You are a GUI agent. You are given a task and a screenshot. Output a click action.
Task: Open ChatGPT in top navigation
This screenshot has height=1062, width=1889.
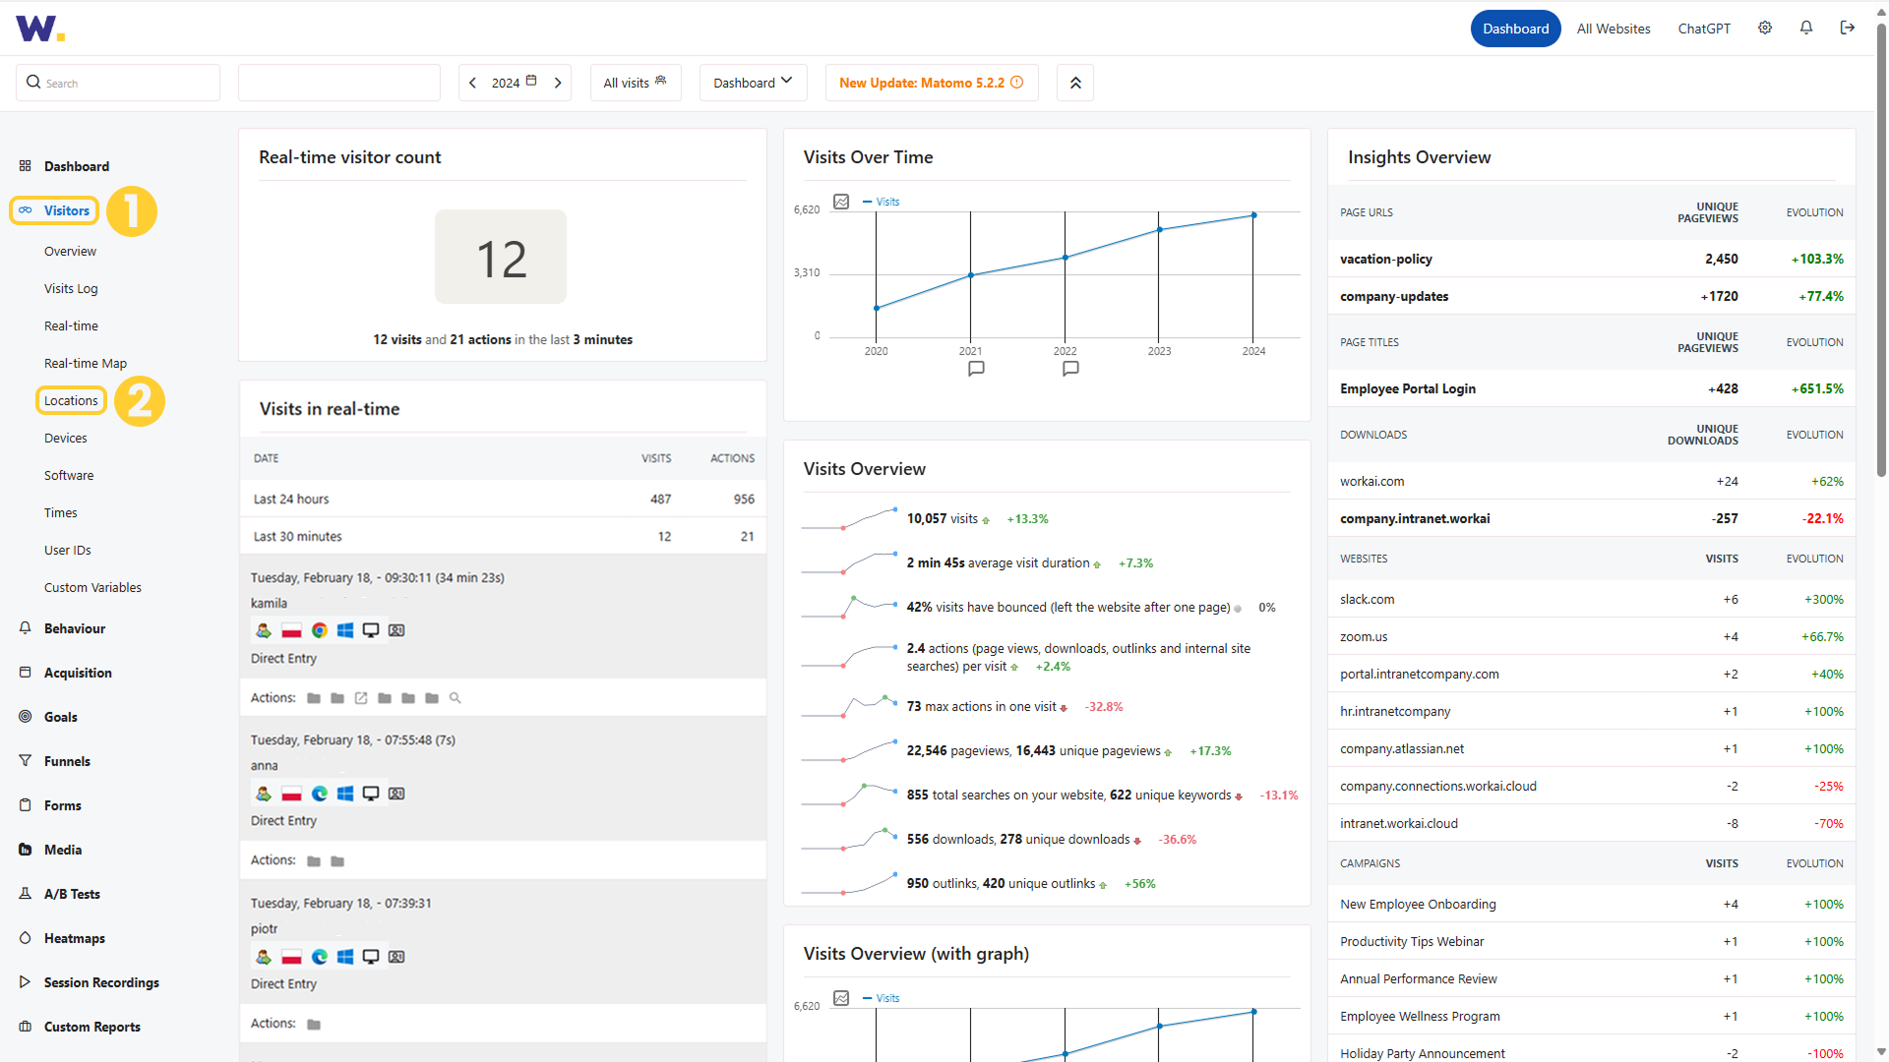click(x=1704, y=29)
